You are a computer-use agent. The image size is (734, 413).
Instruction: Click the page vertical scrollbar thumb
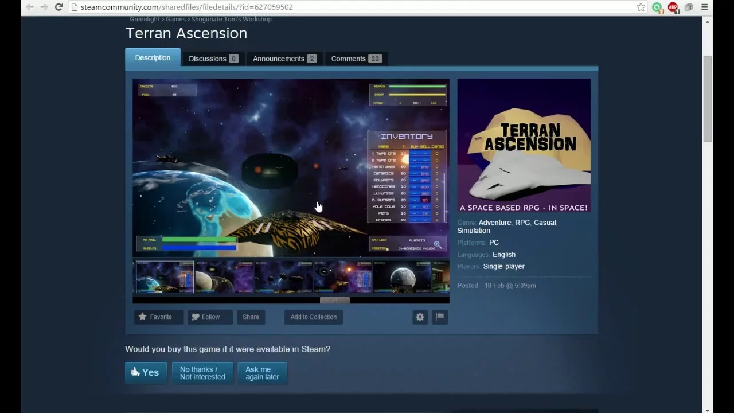click(708, 99)
